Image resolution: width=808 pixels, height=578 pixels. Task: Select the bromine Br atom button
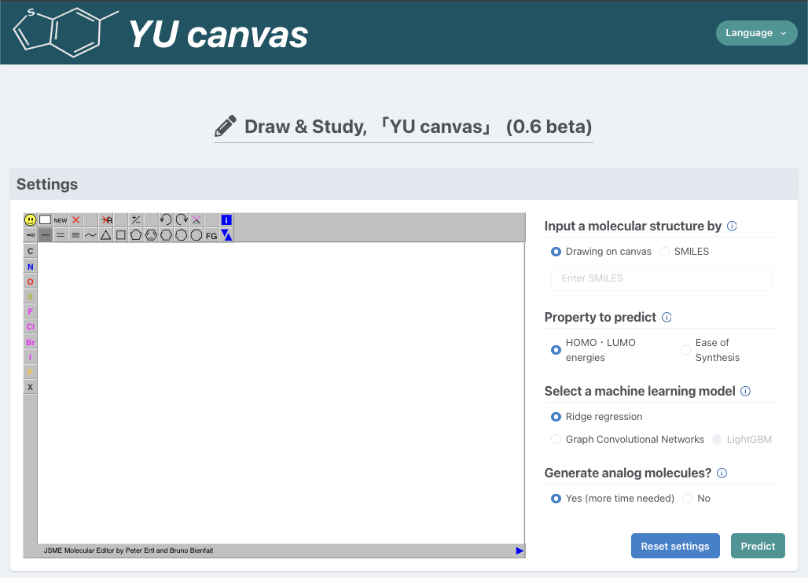coord(31,342)
